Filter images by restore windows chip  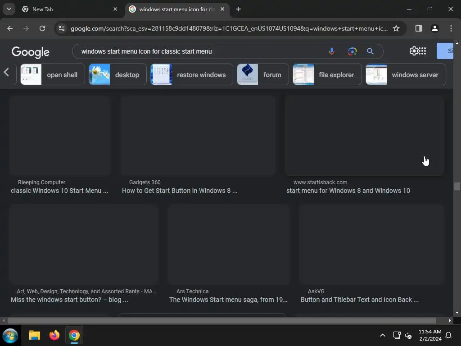192,74
